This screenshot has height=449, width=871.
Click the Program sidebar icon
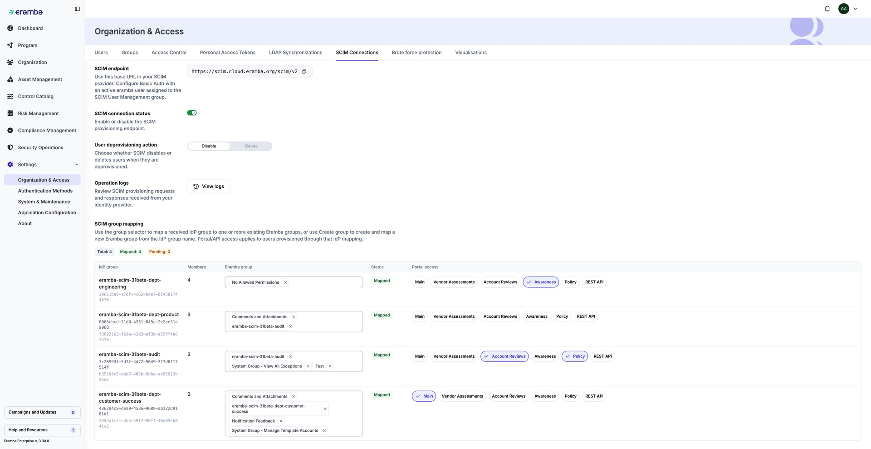10,45
